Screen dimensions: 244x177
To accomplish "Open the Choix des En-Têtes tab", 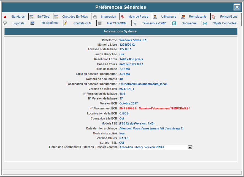I will point(75,17).
